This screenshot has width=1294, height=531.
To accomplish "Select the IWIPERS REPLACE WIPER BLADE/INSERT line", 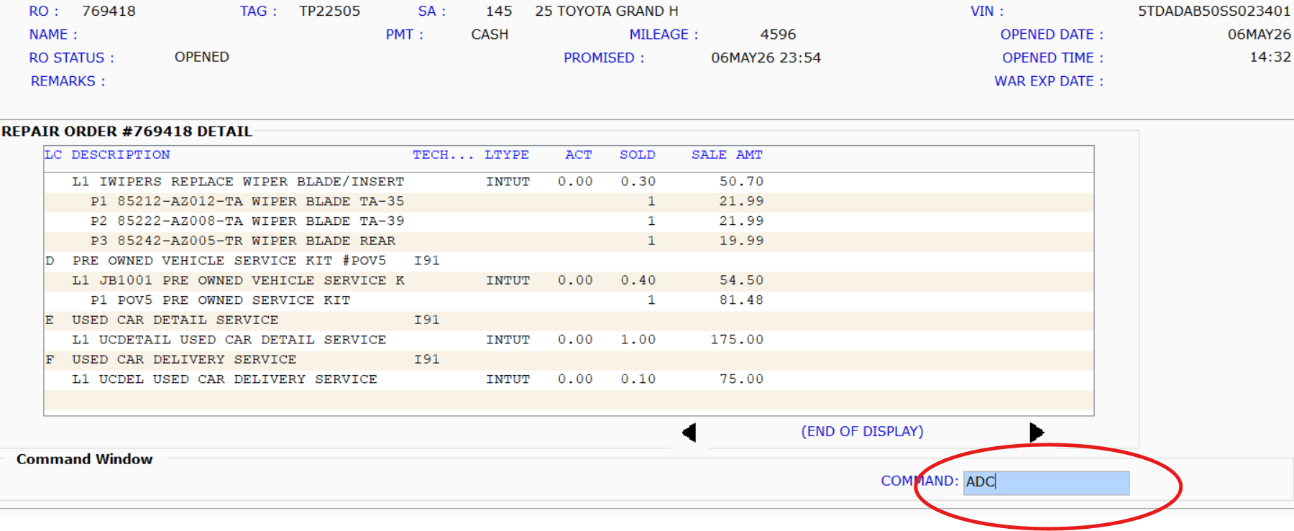I will [569, 183].
